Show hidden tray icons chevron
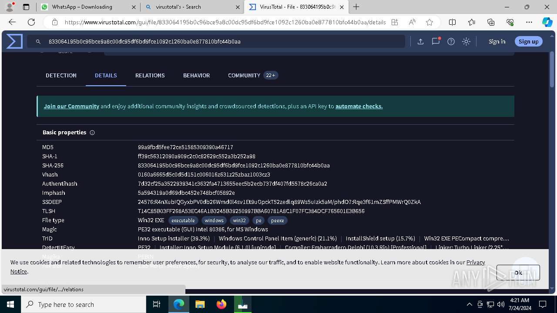Screen dimensions: 557x313 tap(469, 304)
